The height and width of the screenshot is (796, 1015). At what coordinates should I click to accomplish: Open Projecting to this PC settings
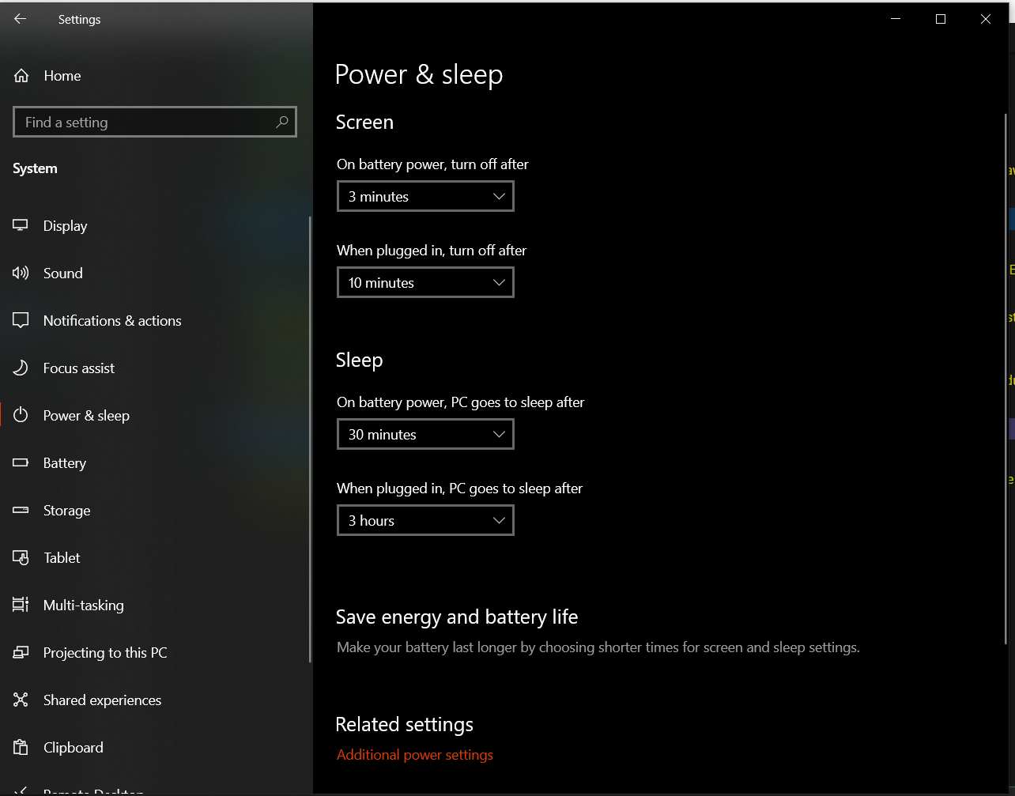pos(19,652)
